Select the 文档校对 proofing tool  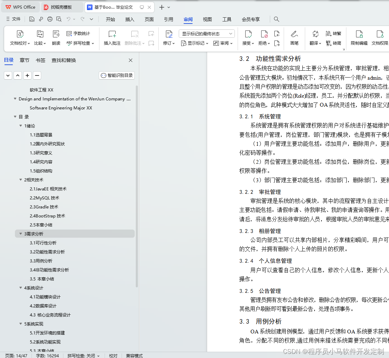click(x=20, y=38)
